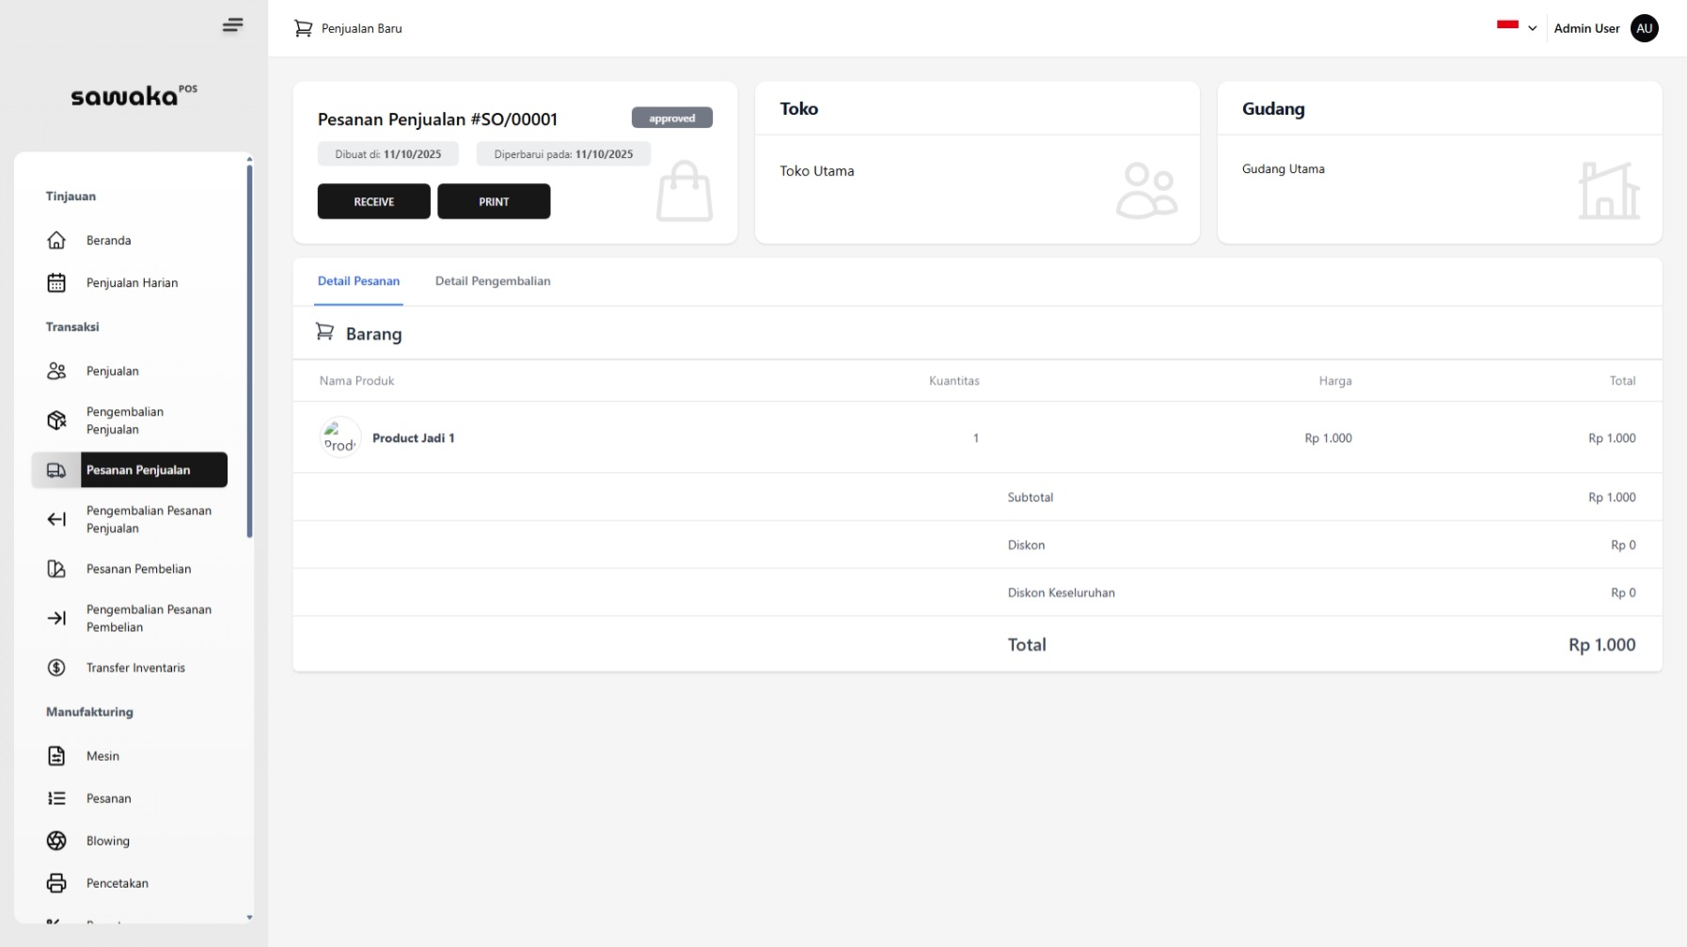The image size is (1687, 947).
Task: Click Mesin document icon
Action: click(56, 756)
